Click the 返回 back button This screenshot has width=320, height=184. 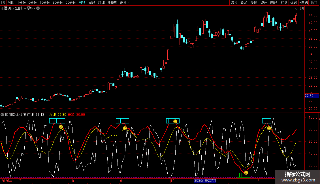(x=314, y=3)
